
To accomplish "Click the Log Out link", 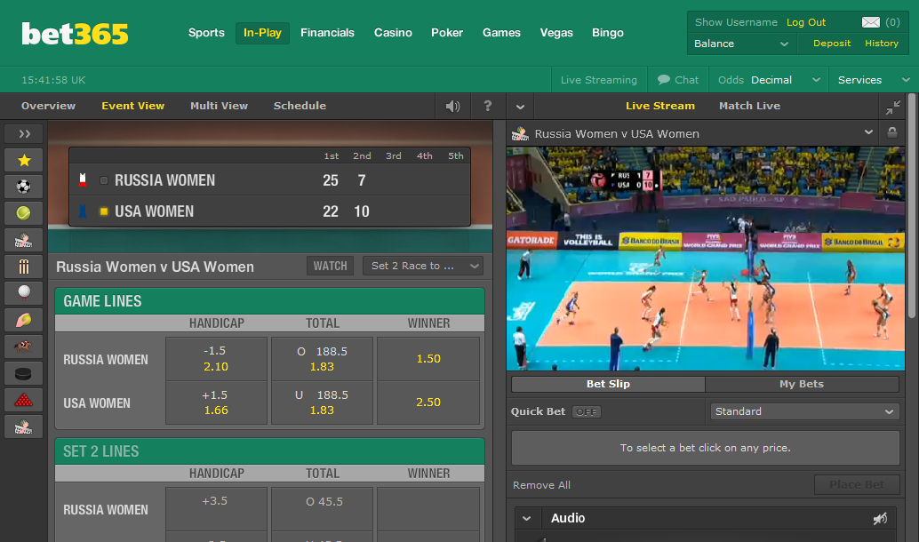I will click(x=806, y=22).
